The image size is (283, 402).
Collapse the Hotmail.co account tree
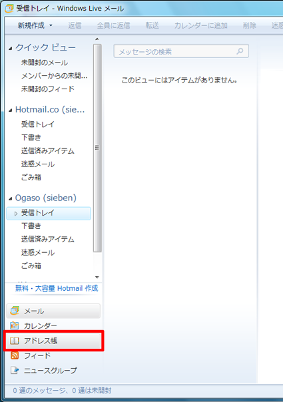click(x=11, y=110)
